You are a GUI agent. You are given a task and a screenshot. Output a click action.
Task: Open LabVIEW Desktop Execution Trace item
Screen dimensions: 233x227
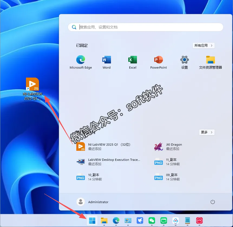(109, 162)
